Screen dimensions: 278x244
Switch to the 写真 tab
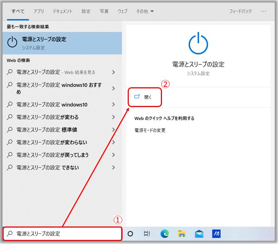pyautogui.click(x=104, y=11)
